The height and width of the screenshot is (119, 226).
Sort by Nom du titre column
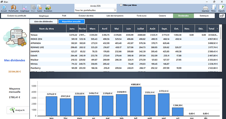click(48, 29)
